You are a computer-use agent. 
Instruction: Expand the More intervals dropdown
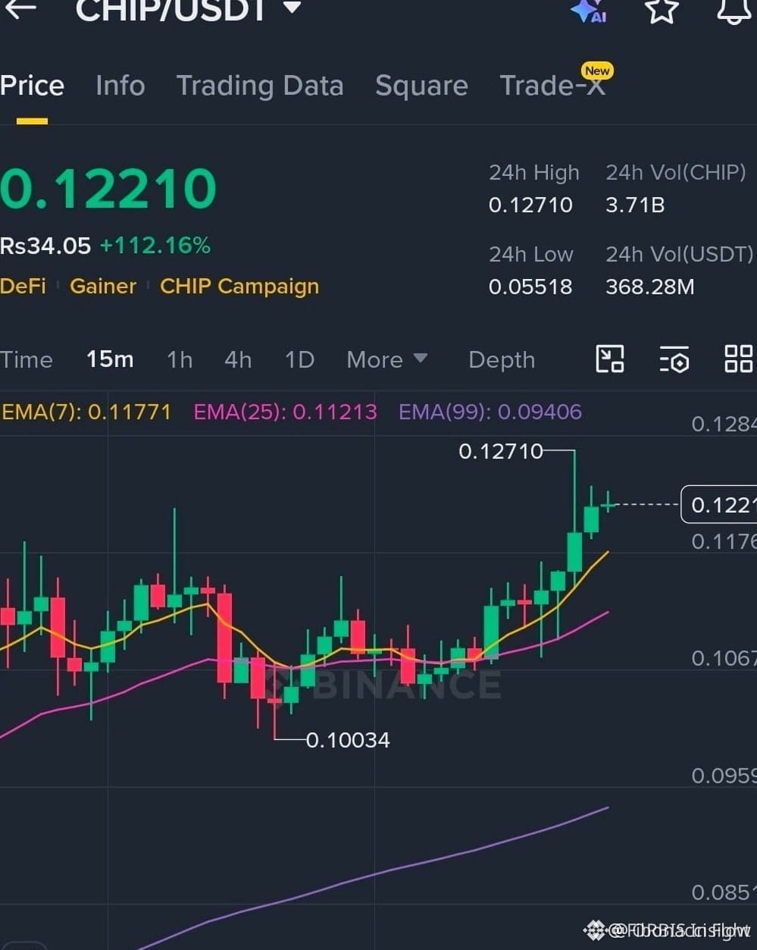[x=386, y=359]
